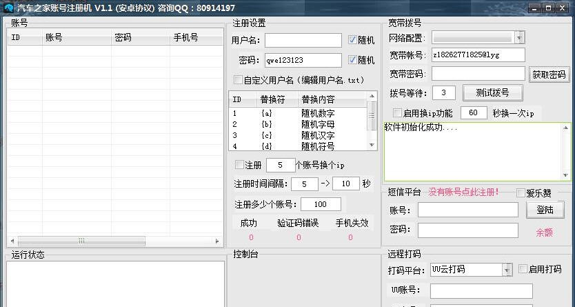Enable 启用换ip功能 checkbox
Screen dimensions: 575x307
397,112
